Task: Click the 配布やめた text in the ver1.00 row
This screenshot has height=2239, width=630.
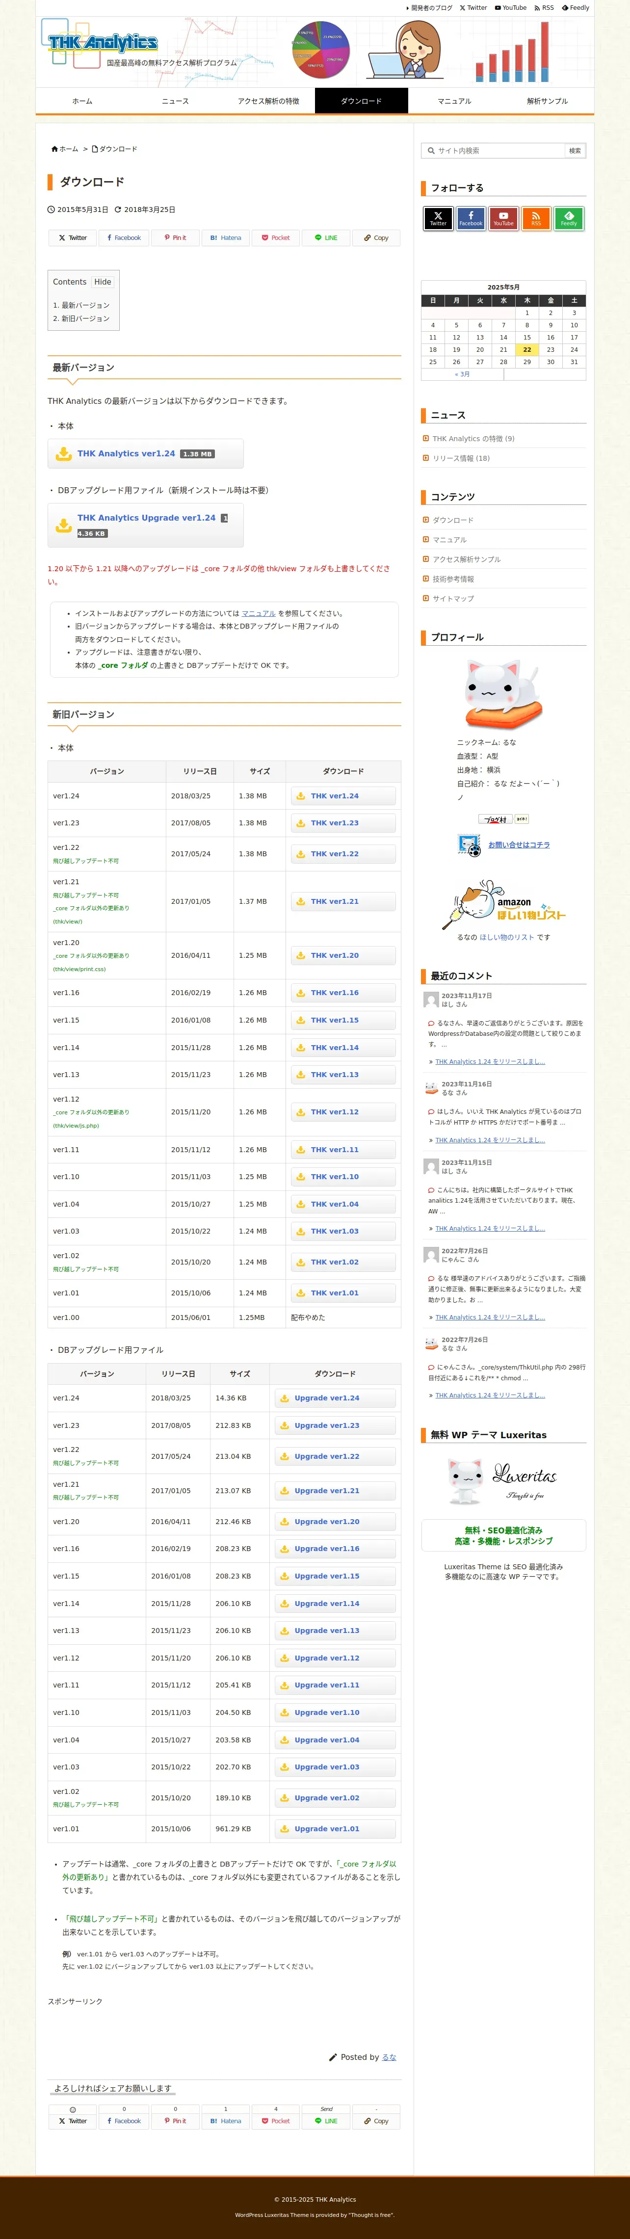Action: [308, 1317]
